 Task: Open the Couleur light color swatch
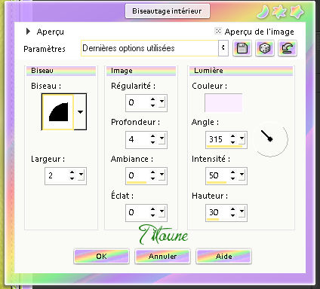(223, 103)
